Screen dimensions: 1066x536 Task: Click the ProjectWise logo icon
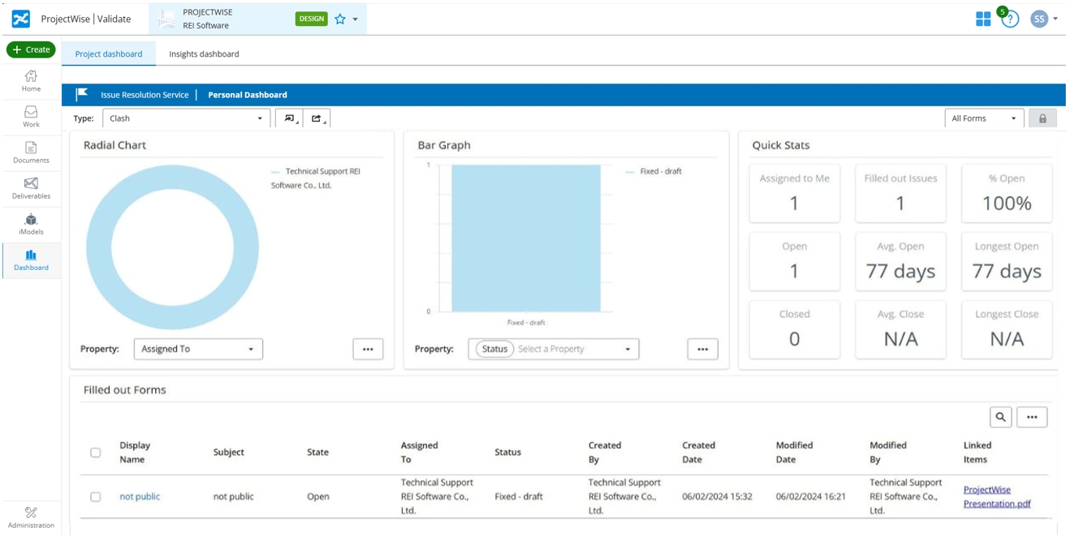pyautogui.click(x=21, y=19)
